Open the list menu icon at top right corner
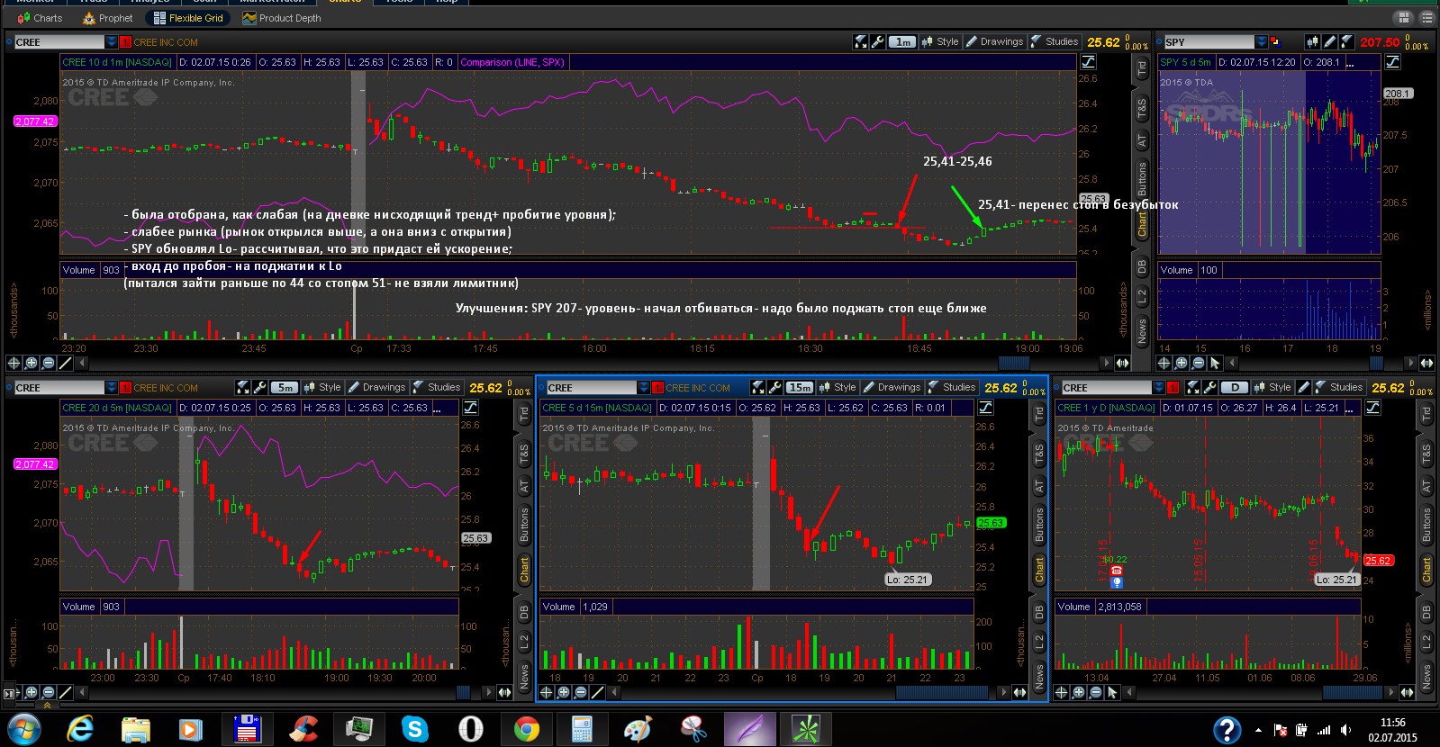1440x747 pixels. pyautogui.click(x=1426, y=17)
